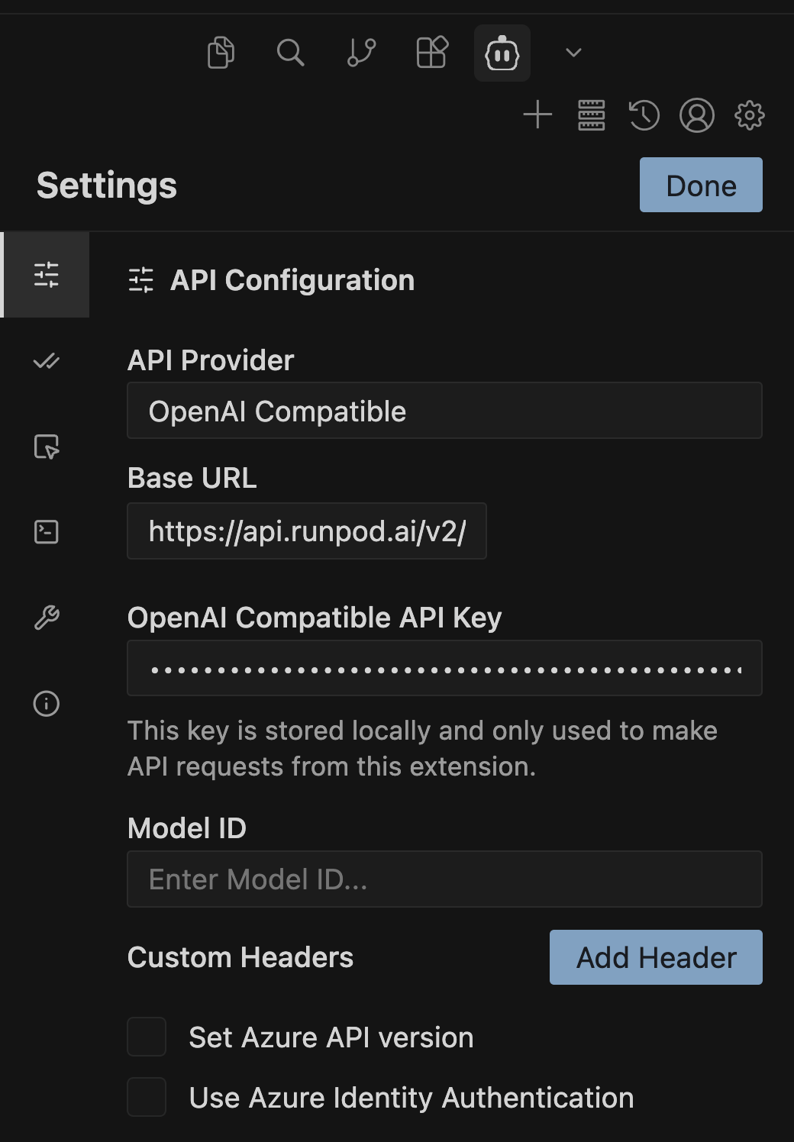This screenshot has width=794, height=1142.
Task: Open the Extensions view
Action: point(432,53)
